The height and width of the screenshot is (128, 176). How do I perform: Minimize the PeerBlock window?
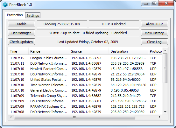146,3
